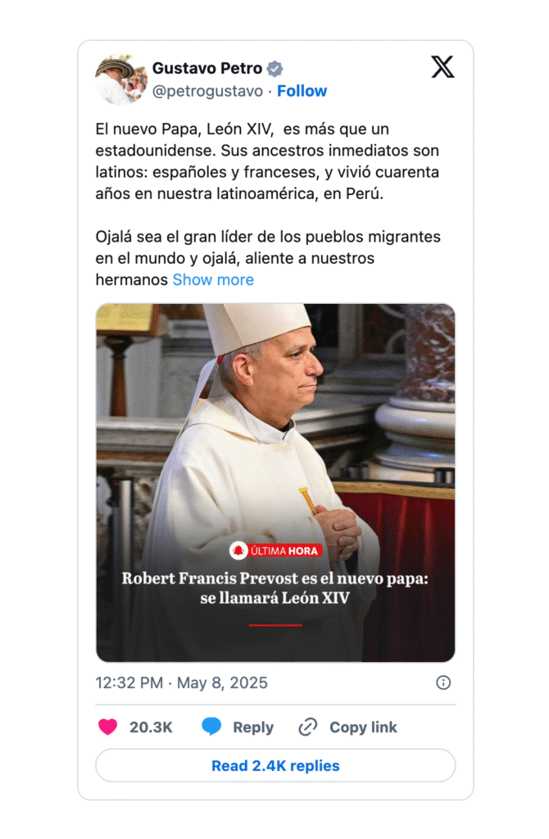This screenshot has width=549, height=839.
Task: Click the heart like icon
Action: point(107,727)
